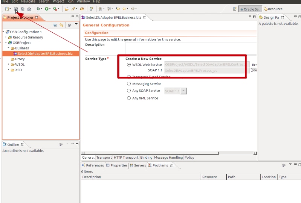Expand the XSD folder node
Viewport: 301px width, 203px height.
(9, 70)
